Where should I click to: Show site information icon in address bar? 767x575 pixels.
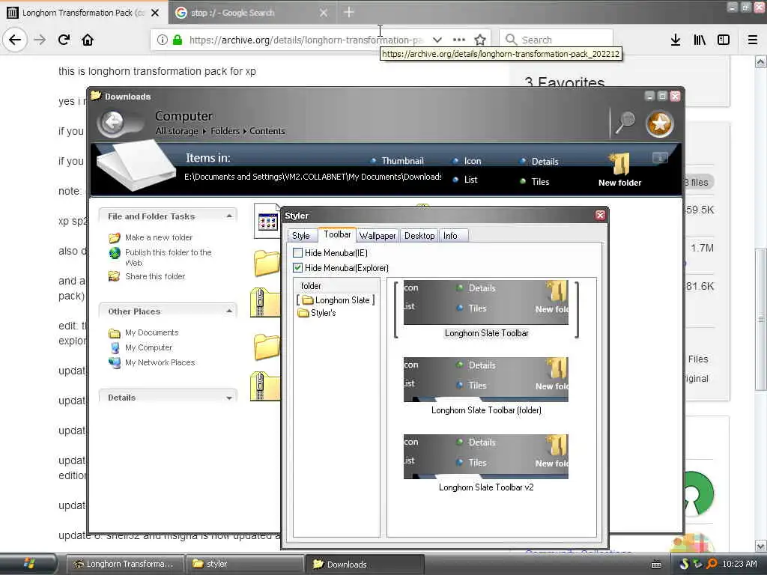click(x=162, y=40)
